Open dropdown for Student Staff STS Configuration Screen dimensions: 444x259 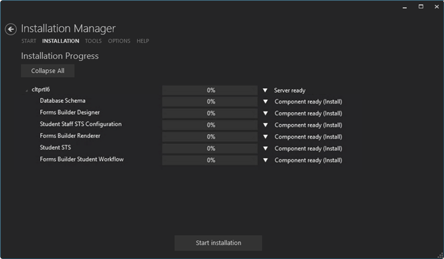265,125
